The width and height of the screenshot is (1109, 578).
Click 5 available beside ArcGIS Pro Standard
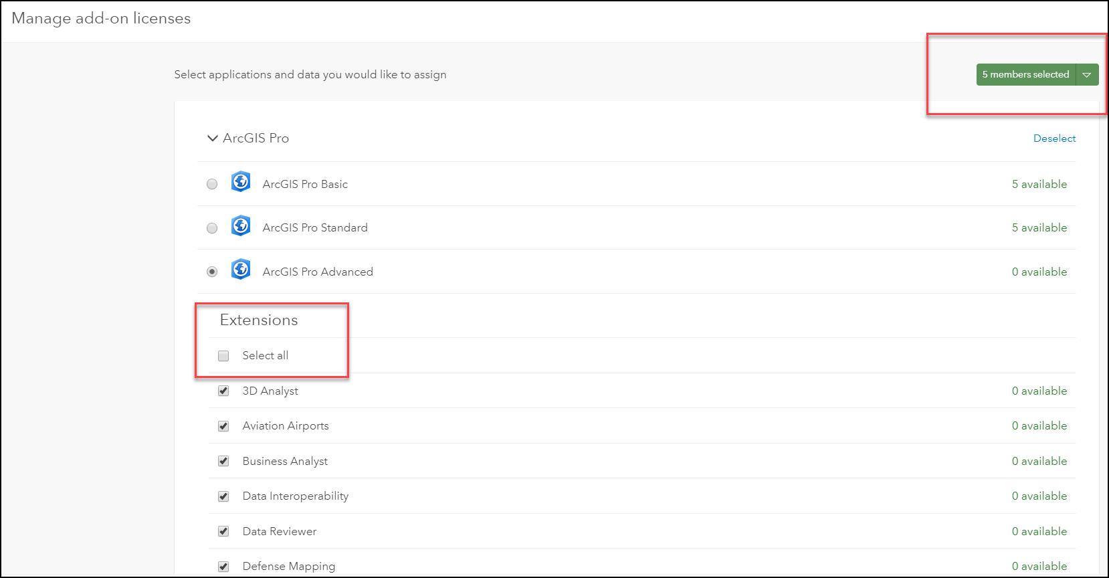(1039, 227)
